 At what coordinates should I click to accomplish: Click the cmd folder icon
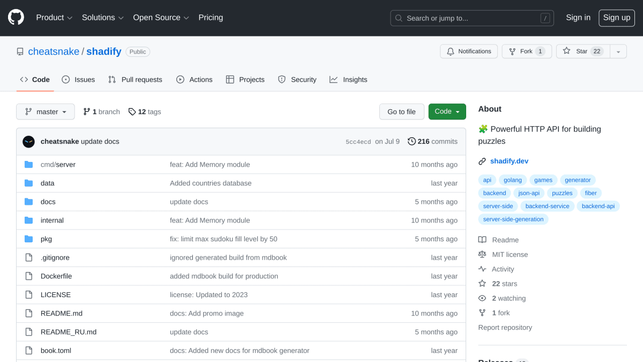click(x=28, y=165)
